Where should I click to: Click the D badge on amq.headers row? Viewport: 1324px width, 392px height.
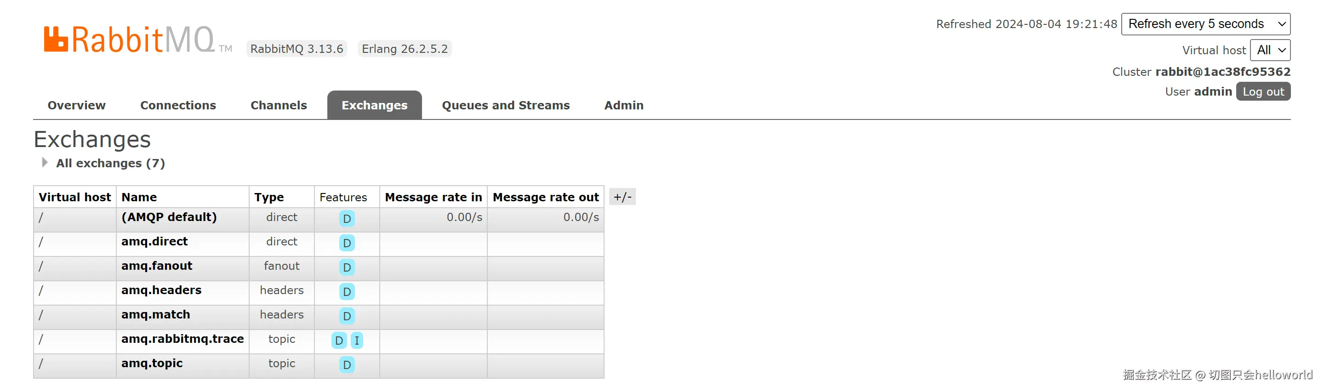347,292
